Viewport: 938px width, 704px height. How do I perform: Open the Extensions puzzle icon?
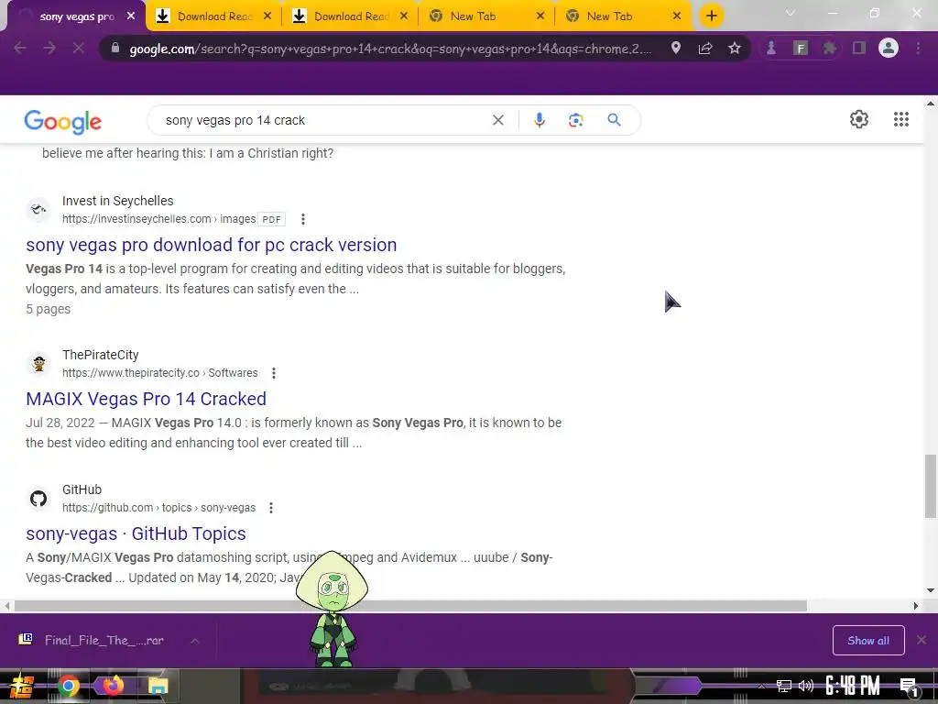(x=829, y=48)
